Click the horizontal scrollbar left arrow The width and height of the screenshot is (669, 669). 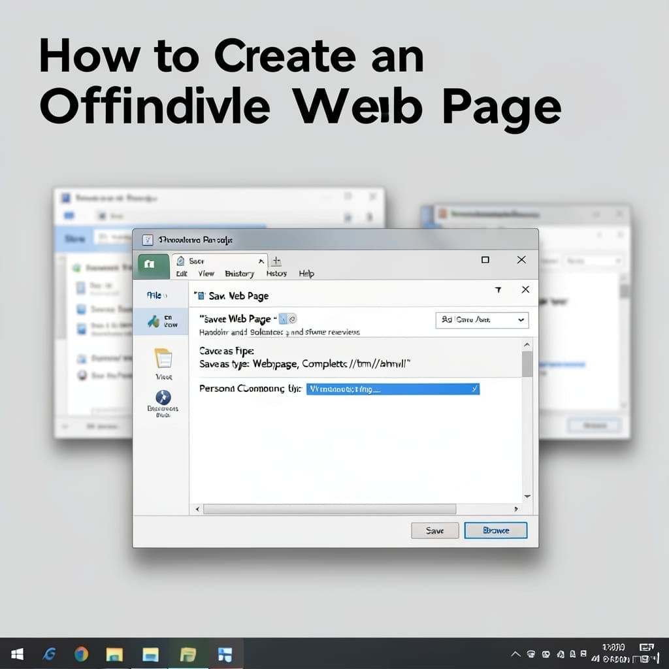[197, 509]
